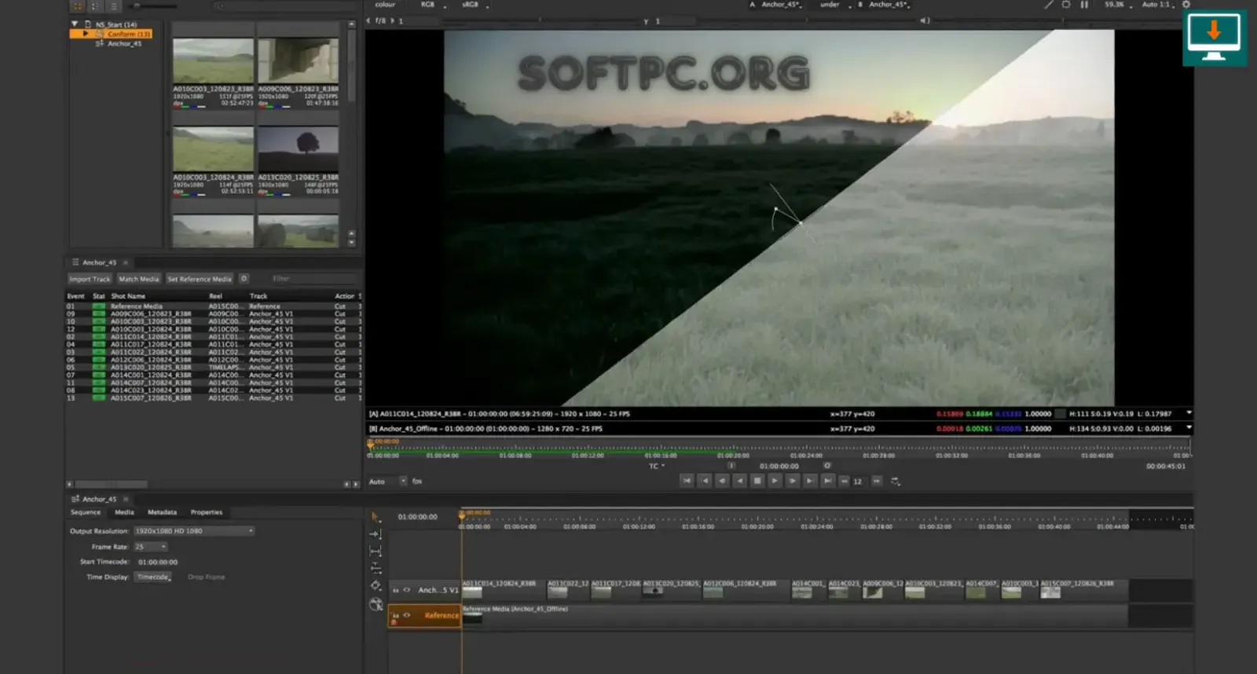
Task: Click Start Timecode field
Action: click(158, 562)
